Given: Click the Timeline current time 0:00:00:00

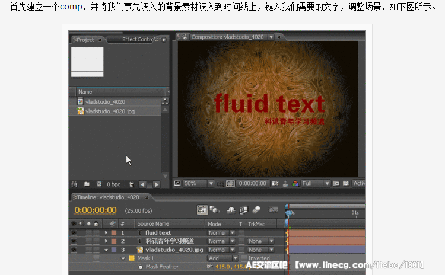Looking at the screenshot, I should 96,210.
